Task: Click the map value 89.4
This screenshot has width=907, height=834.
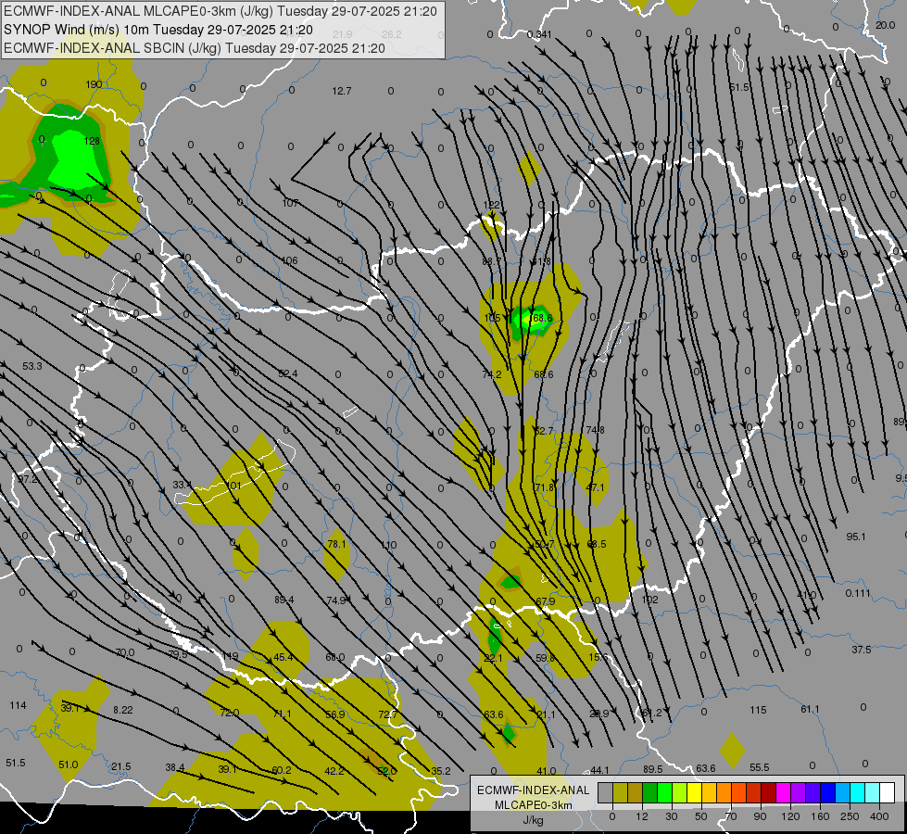Action: point(284,600)
